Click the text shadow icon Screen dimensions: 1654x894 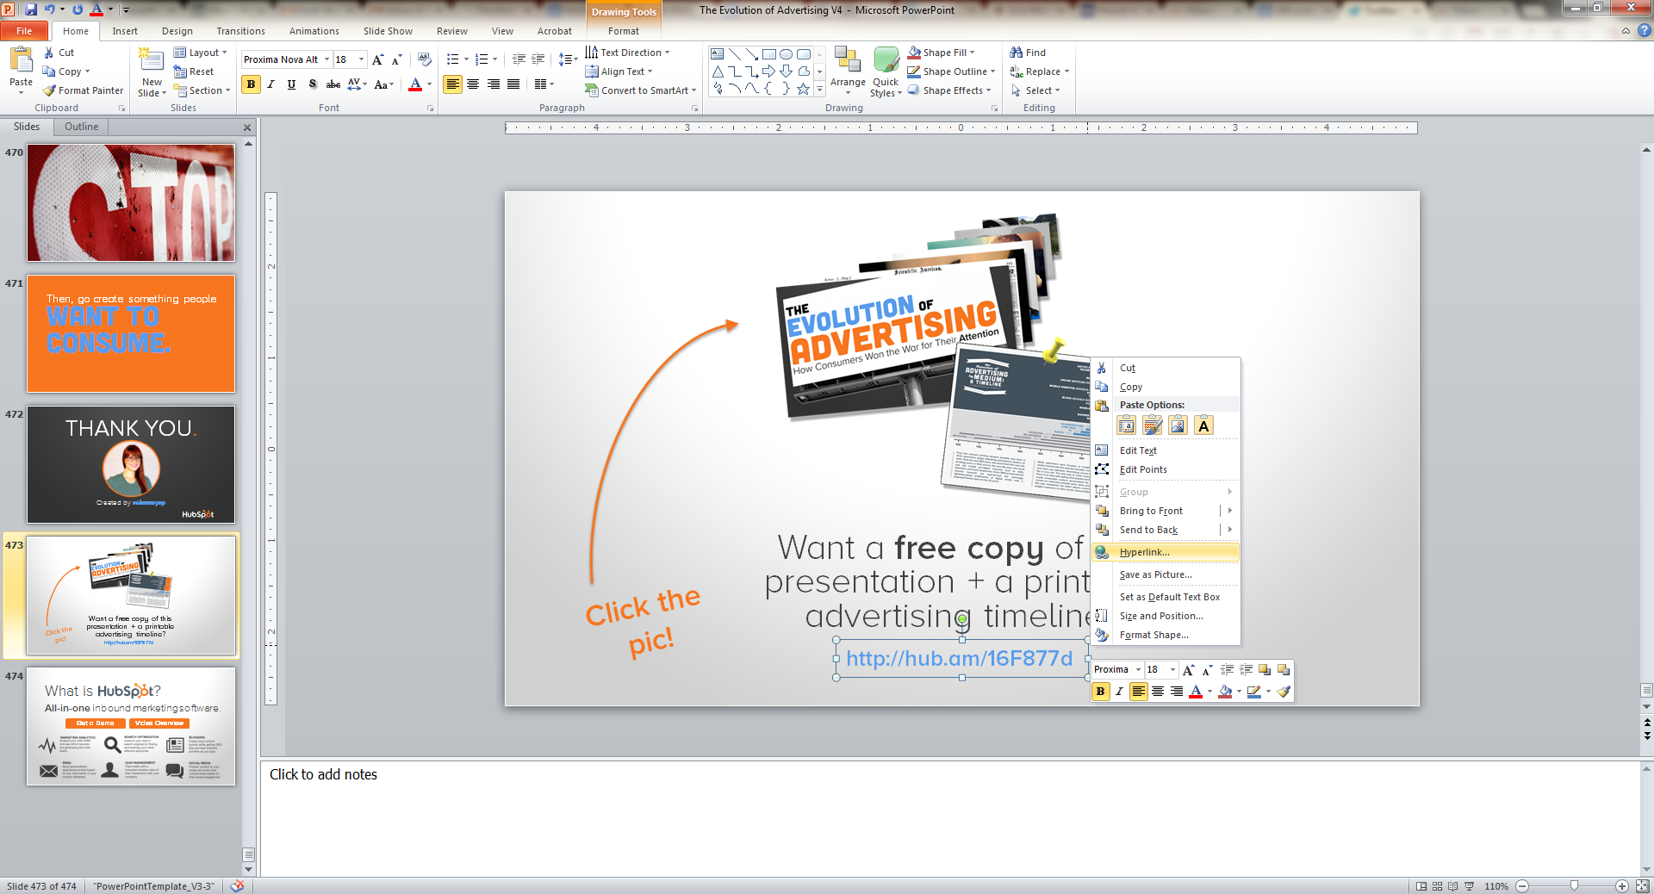[313, 84]
